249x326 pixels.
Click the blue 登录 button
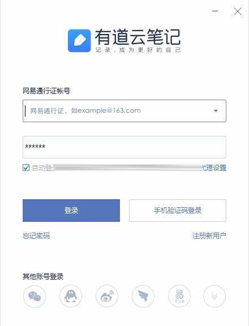tap(71, 211)
